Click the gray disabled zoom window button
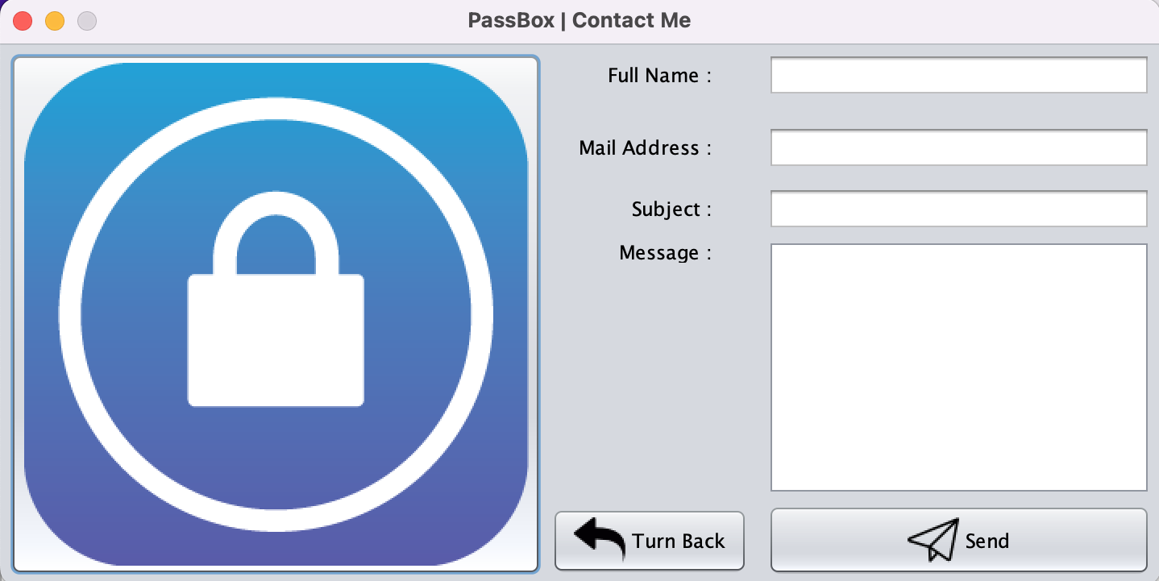 coord(87,21)
